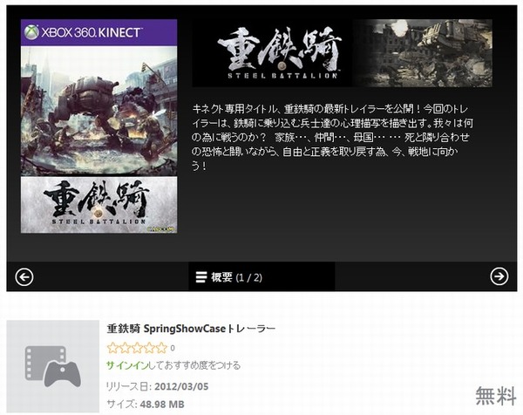Open the Steel Battalion box art image
This screenshot has width=523, height=415.
tap(98, 126)
